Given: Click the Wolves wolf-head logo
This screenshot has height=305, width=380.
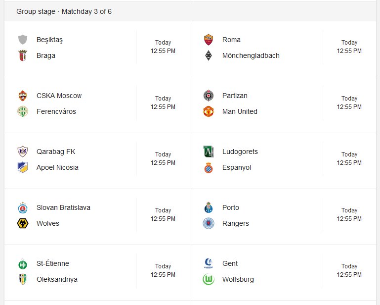Looking at the screenshot, I should click(x=23, y=223).
